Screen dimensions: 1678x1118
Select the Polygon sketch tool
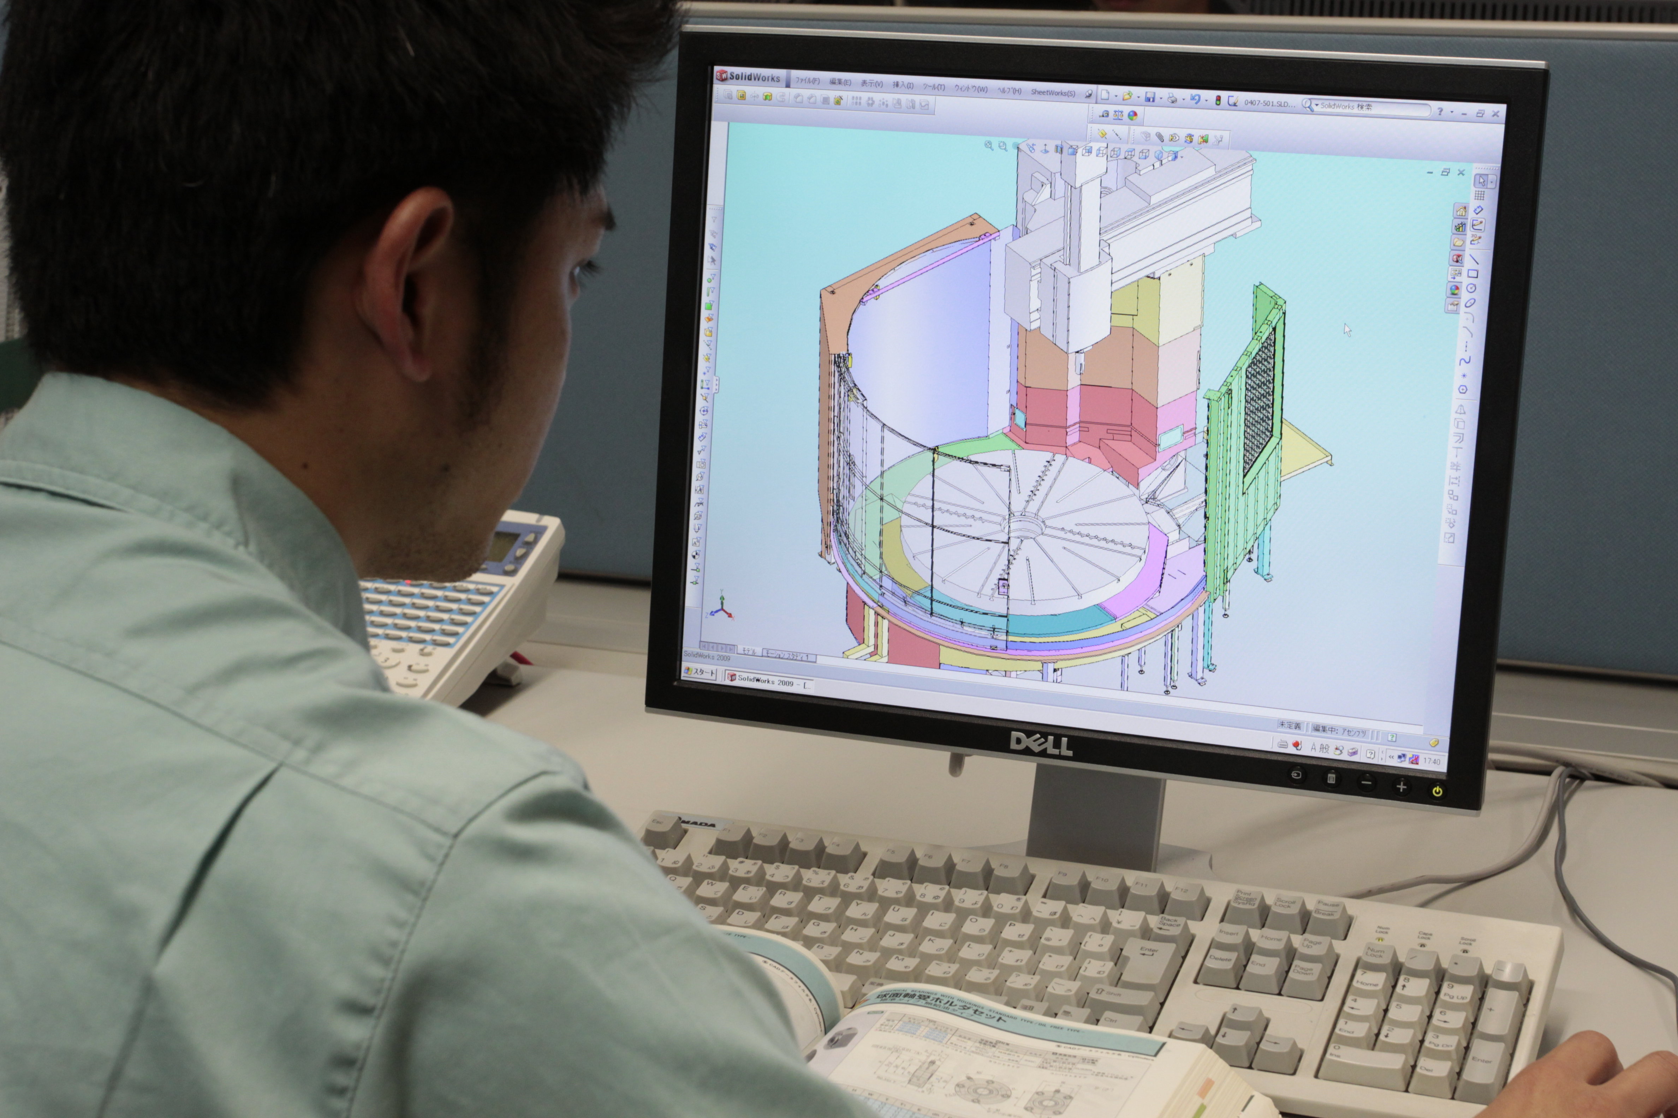pos(1463,389)
